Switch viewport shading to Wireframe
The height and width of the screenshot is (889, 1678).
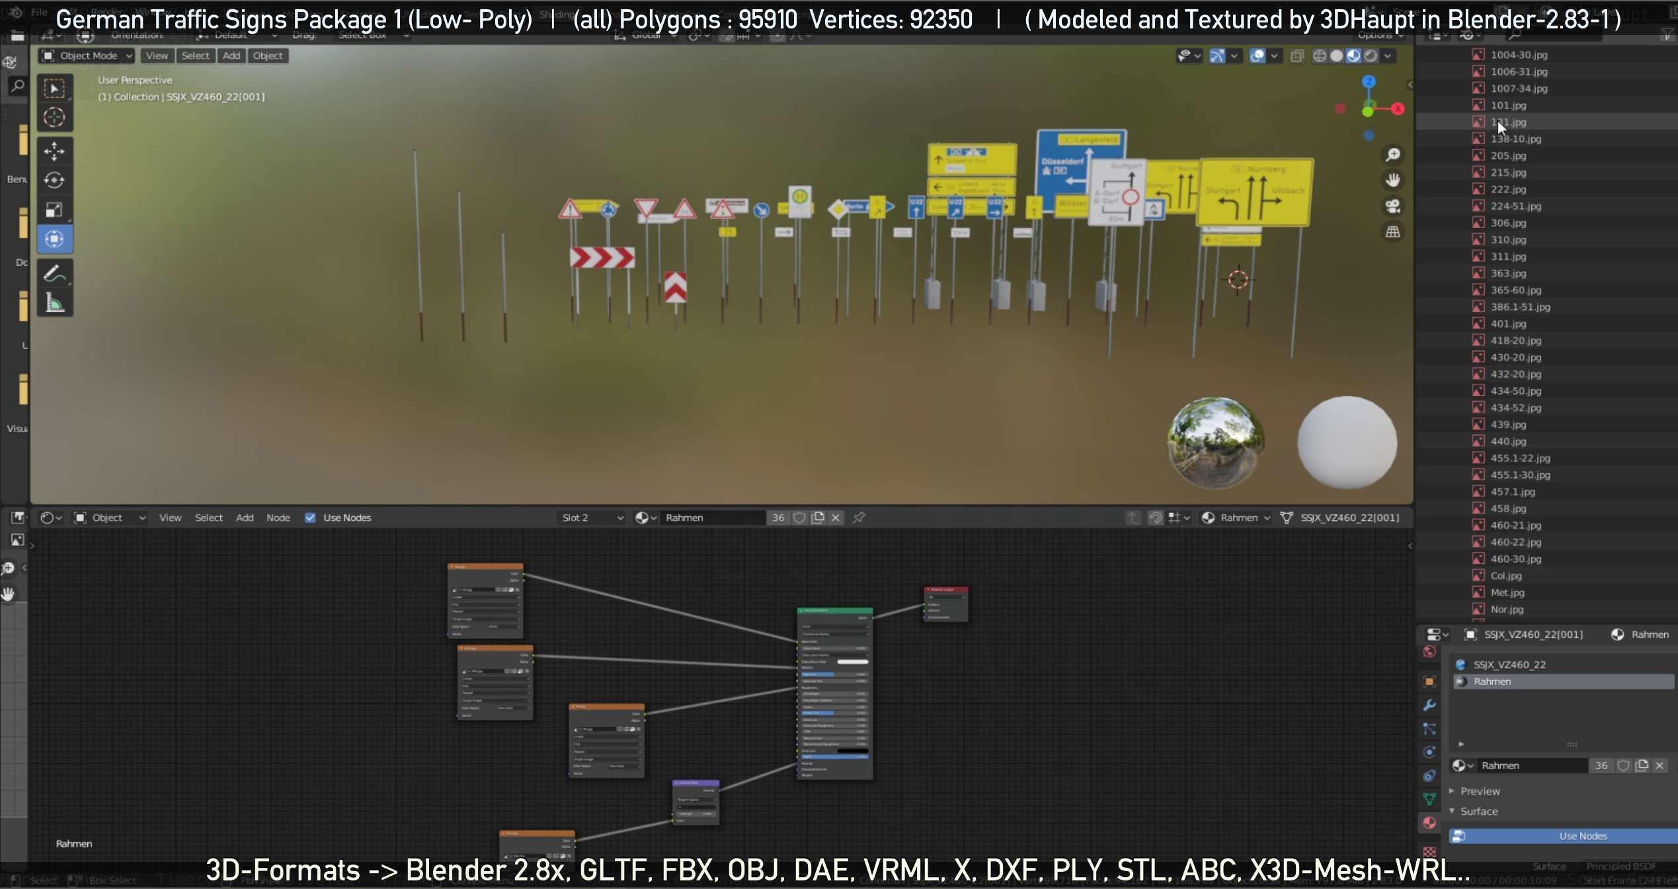1320,56
